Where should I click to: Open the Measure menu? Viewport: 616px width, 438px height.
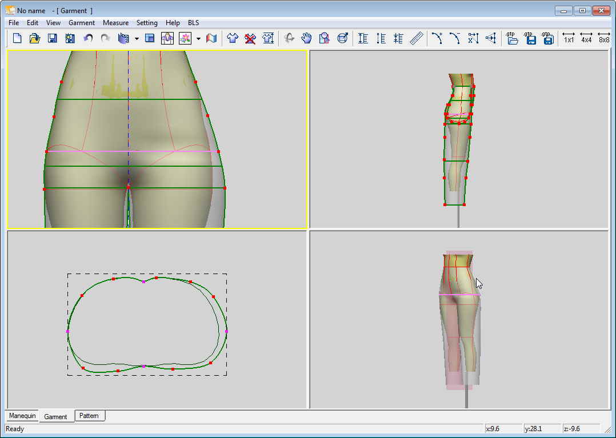point(115,23)
